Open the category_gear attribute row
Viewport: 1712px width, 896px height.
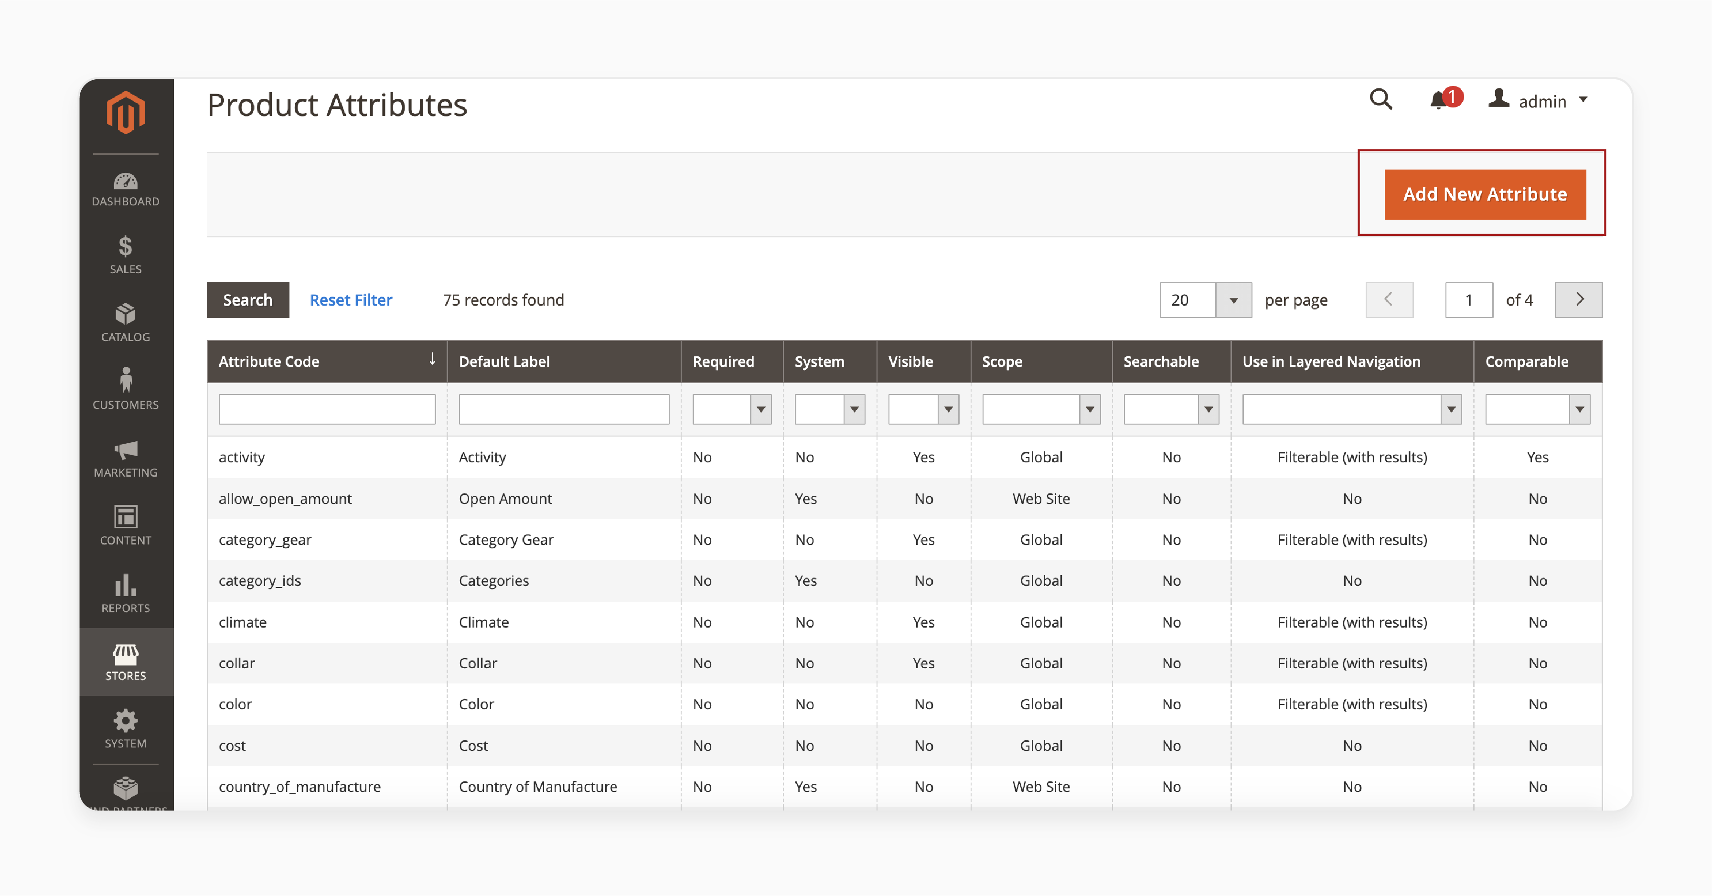coord(905,540)
